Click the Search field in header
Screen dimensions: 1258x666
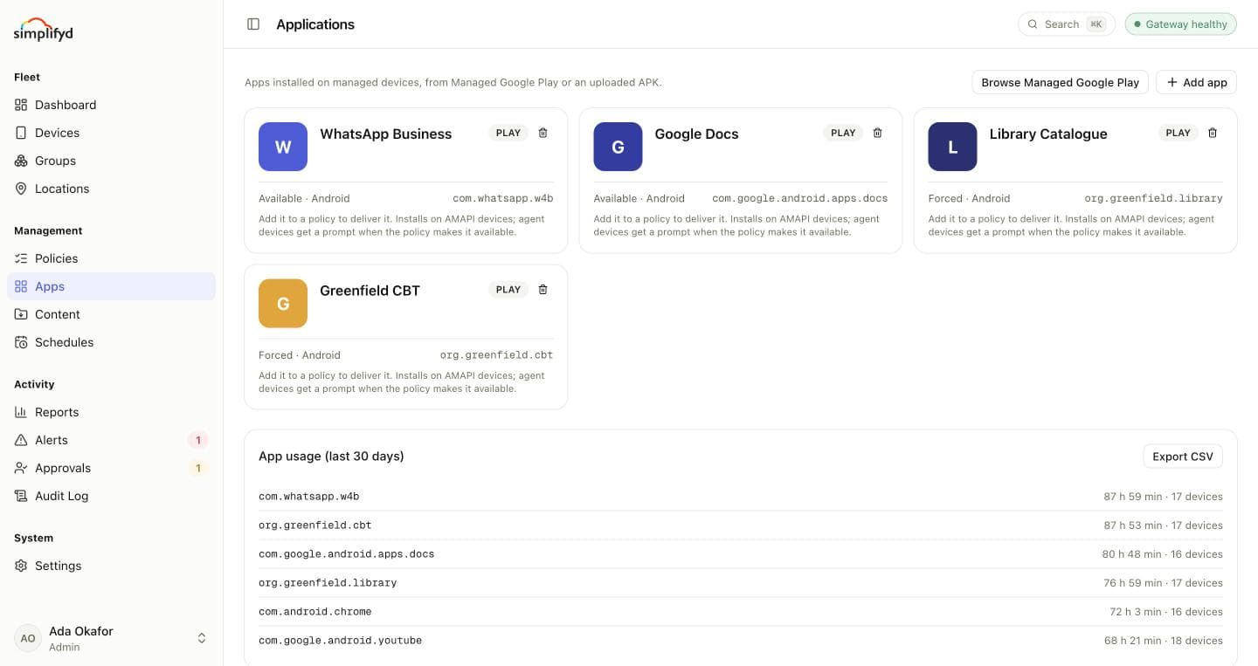coord(1067,24)
